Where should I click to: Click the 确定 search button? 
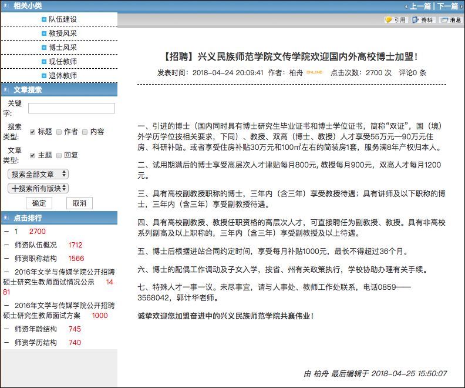pyautogui.click(x=39, y=203)
